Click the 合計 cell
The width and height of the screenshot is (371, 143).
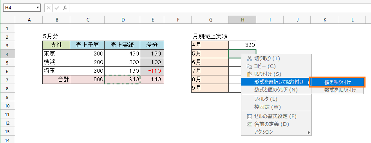pyautogui.click(x=56, y=80)
